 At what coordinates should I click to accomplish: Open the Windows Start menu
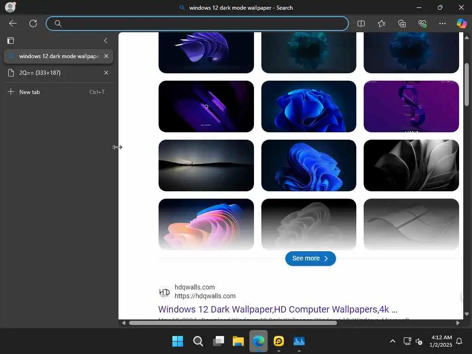click(x=177, y=342)
